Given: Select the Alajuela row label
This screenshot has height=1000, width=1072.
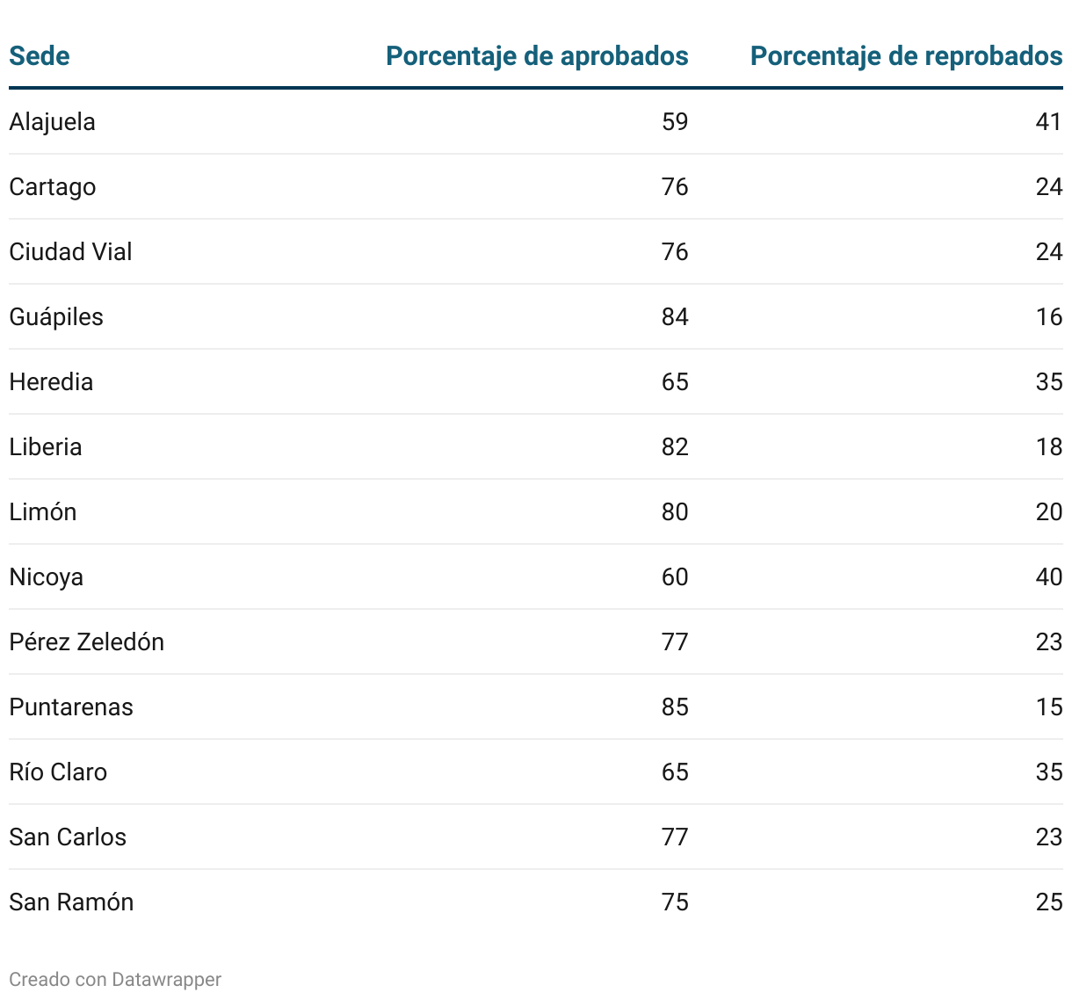Looking at the screenshot, I should click(x=52, y=121).
